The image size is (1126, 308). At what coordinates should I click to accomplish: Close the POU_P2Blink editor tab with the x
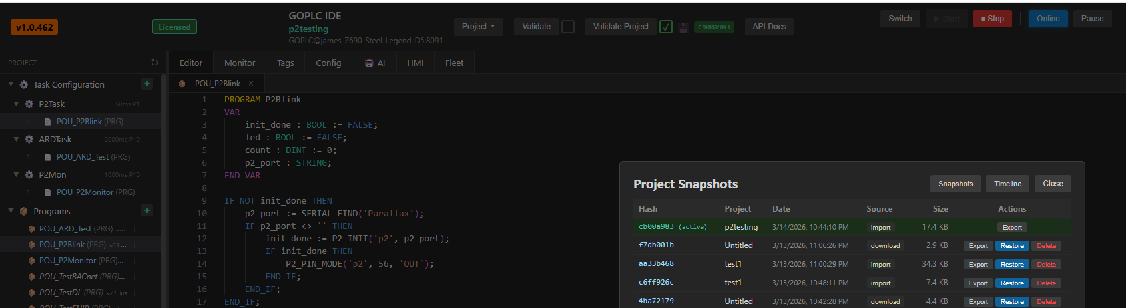[x=251, y=84]
